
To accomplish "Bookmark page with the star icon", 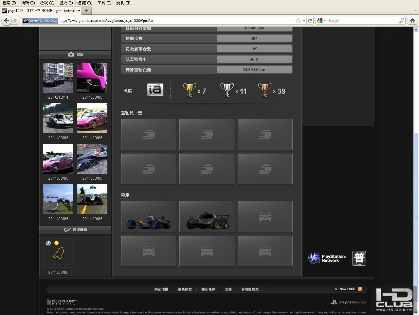I will point(298,21).
